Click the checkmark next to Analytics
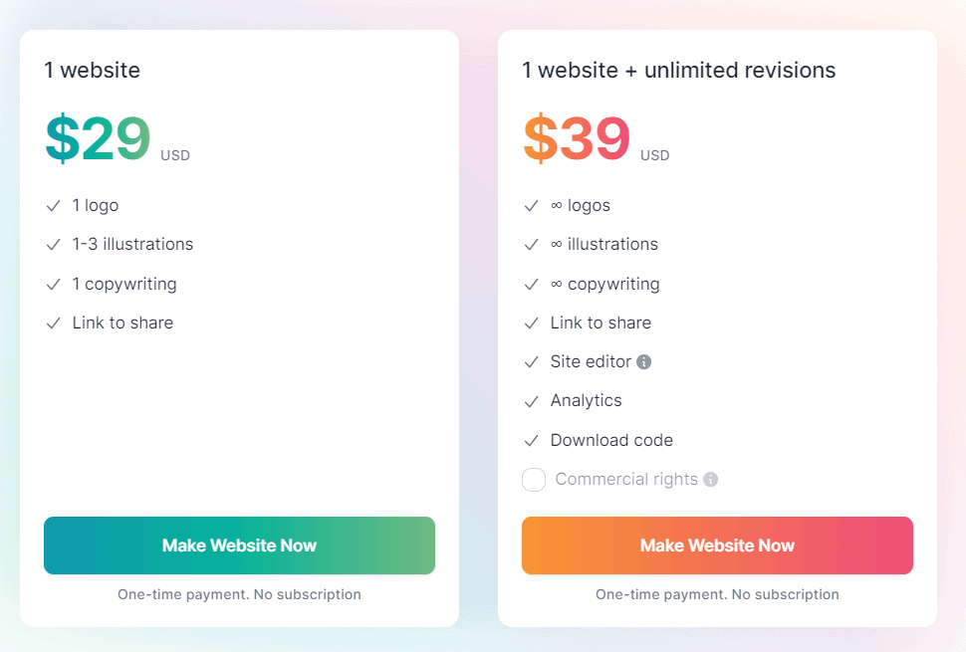This screenshot has width=966, height=652. click(532, 400)
